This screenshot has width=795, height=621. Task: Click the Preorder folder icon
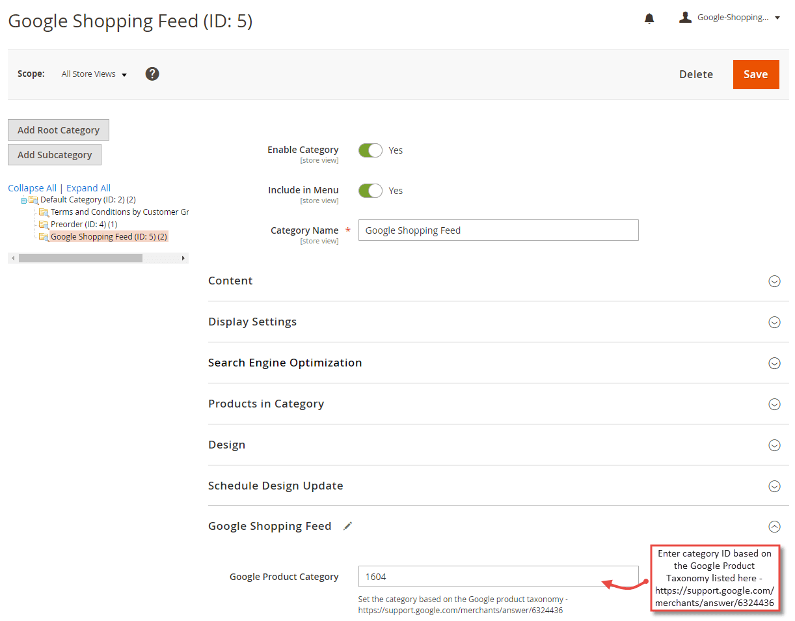pyautogui.click(x=44, y=224)
